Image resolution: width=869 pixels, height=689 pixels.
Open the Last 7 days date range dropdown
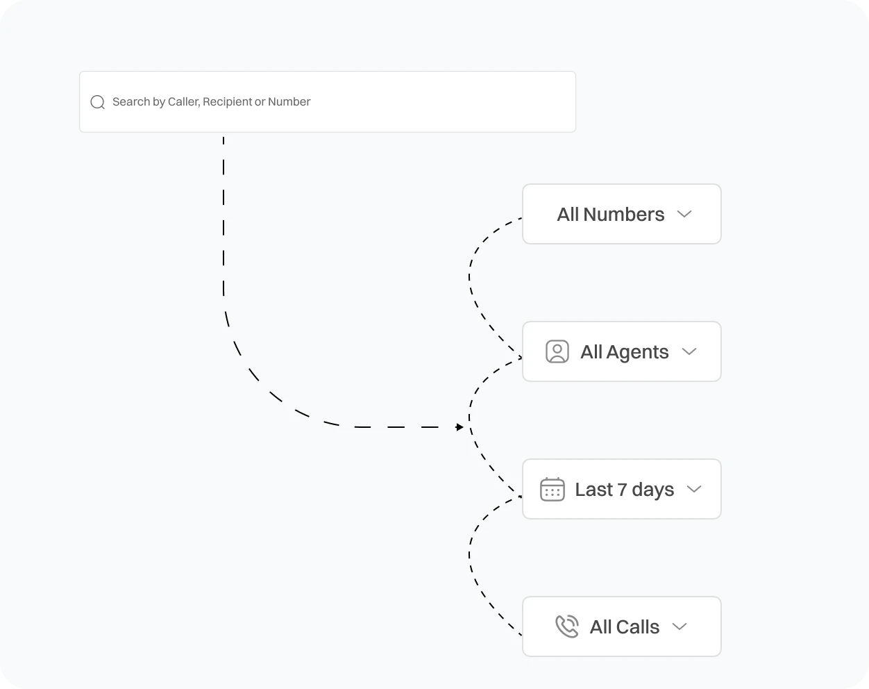(x=621, y=489)
